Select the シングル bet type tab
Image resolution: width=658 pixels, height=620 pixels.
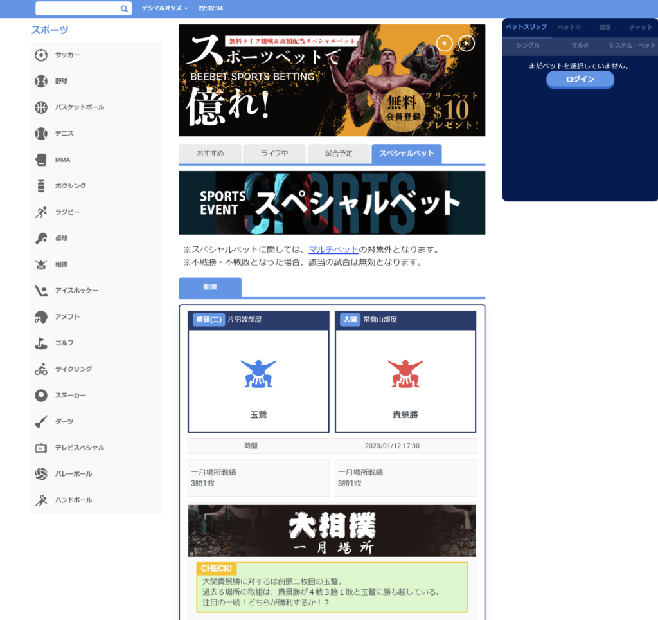click(528, 46)
